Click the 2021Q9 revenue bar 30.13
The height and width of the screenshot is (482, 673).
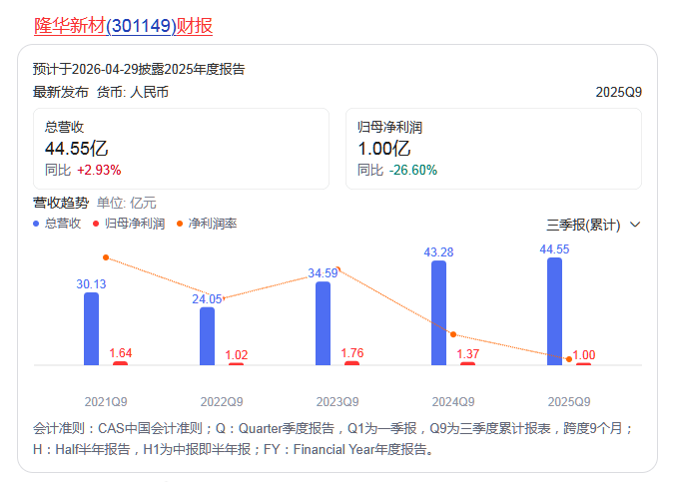click(92, 328)
